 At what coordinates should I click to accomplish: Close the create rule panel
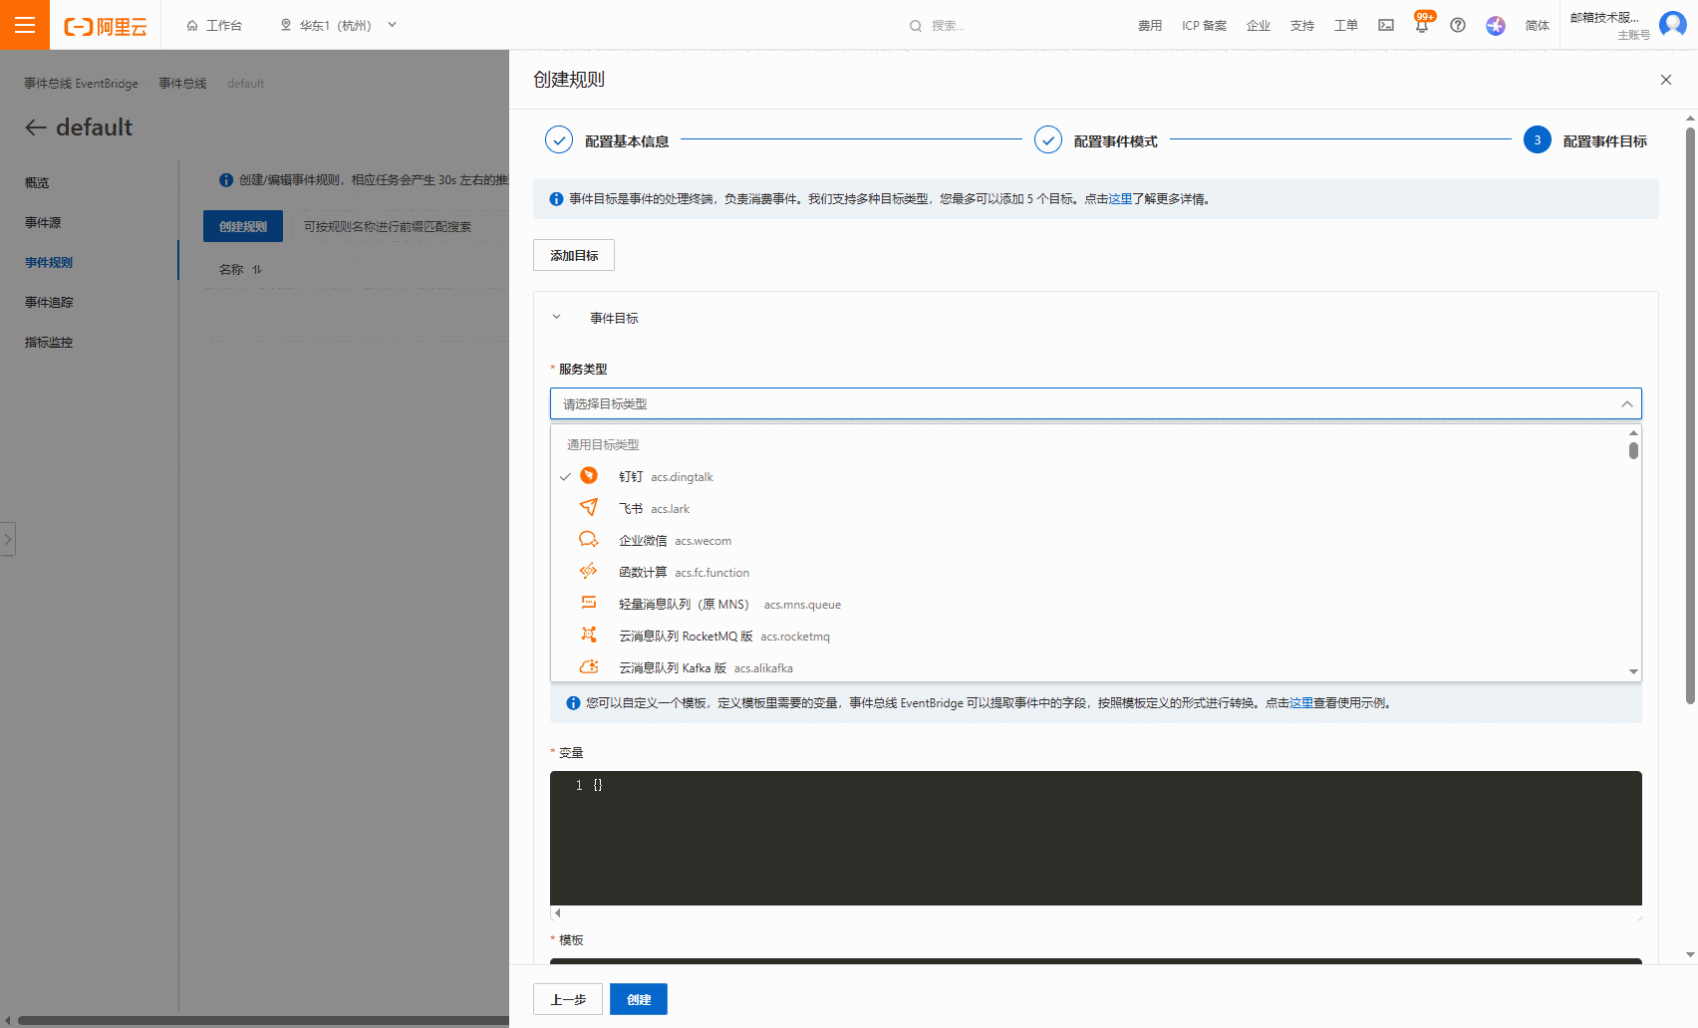click(x=1666, y=80)
